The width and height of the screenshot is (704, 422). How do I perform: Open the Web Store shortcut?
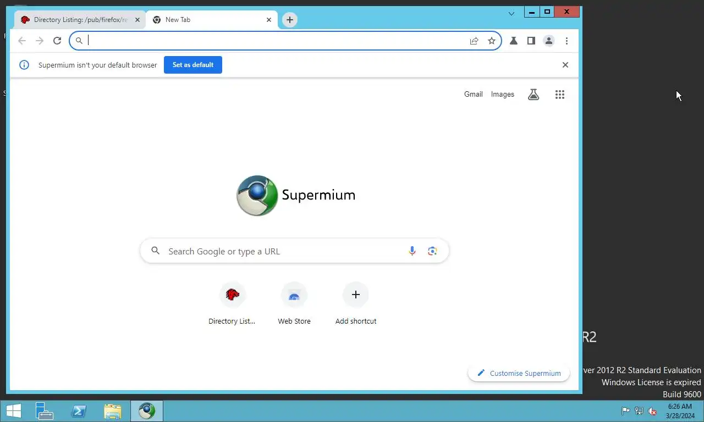294,303
